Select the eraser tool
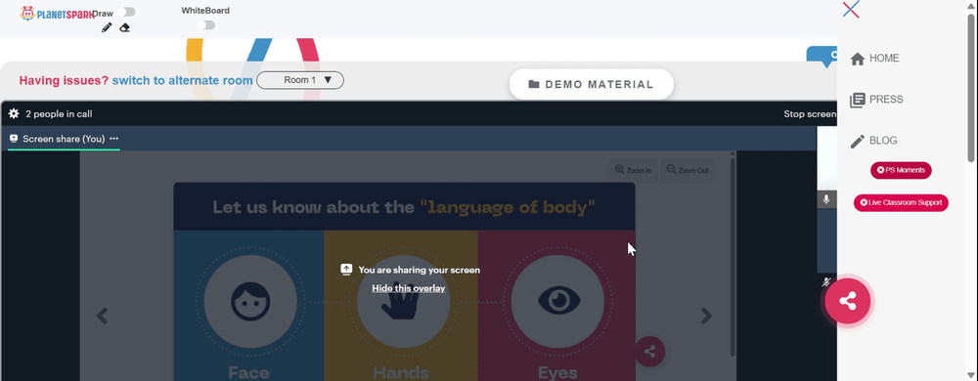Image resolution: width=978 pixels, height=381 pixels. pyautogui.click(x=125, y=27)
